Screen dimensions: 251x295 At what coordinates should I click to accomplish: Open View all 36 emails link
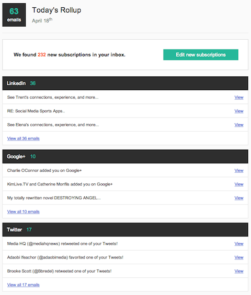click(x=24, y=138)
